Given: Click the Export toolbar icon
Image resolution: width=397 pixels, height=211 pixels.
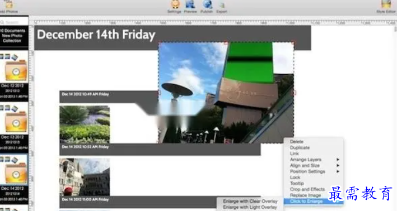Looking at the screenshot, I should (x=222, y=5).
